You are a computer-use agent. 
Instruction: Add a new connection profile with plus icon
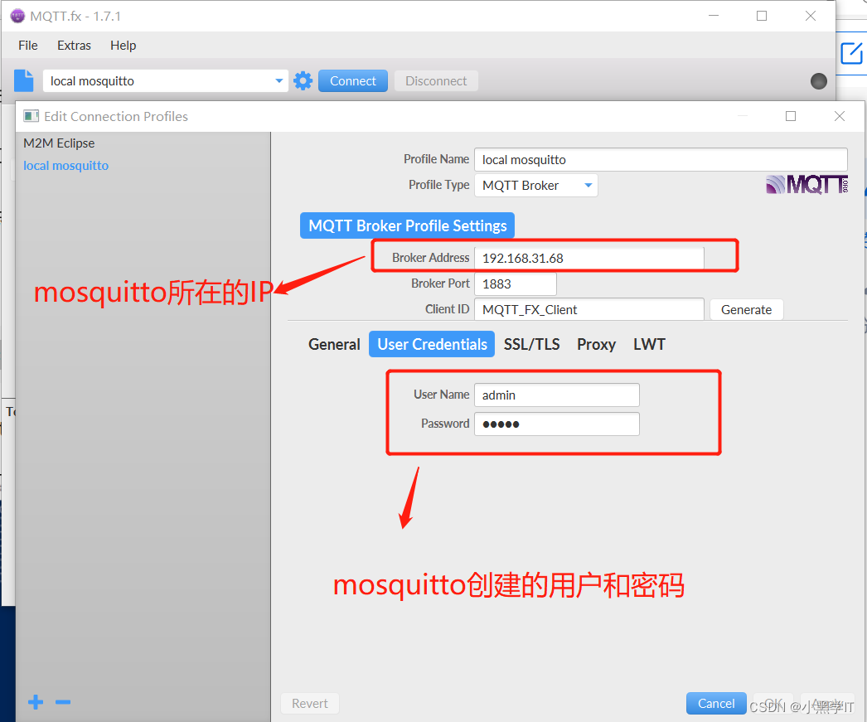pos(36,702)
